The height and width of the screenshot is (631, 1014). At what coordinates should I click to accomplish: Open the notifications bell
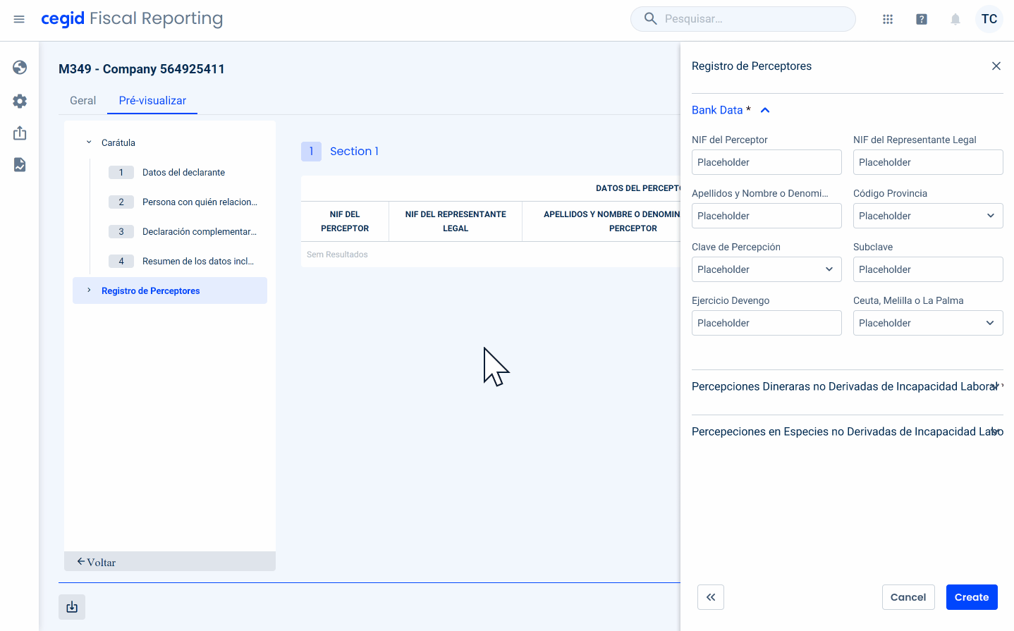[955, 19]
